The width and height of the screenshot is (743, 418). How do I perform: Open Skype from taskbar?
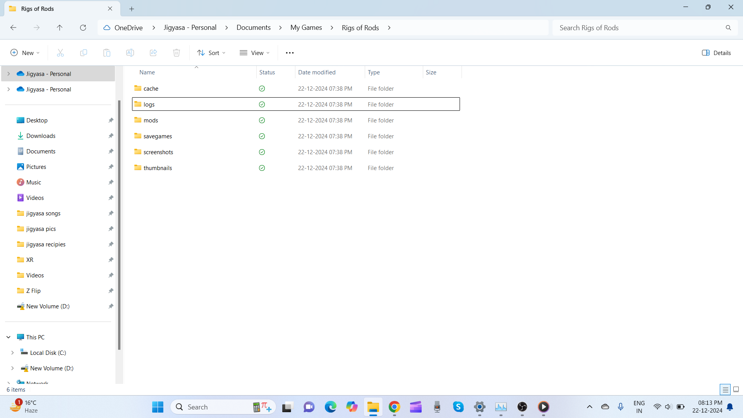458,407
